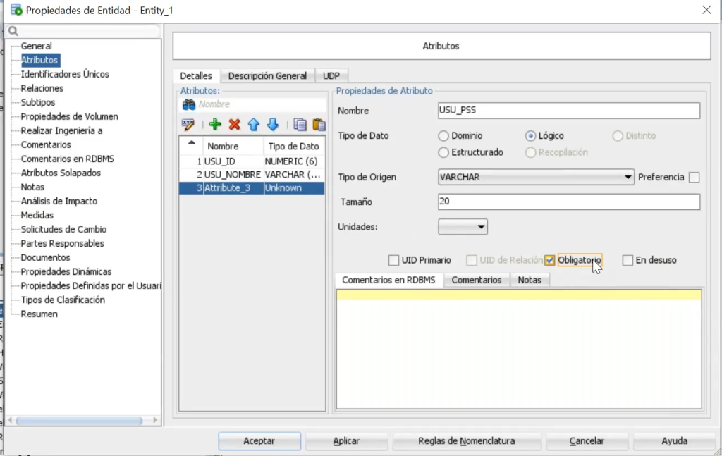
Task: Delete attribute with the red X icon
Action: point(234,124)
